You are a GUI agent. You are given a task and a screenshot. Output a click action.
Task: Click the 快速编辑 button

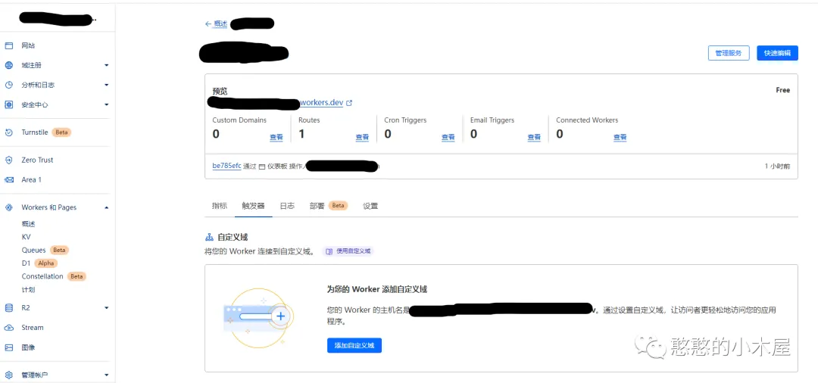coord(777,53)
